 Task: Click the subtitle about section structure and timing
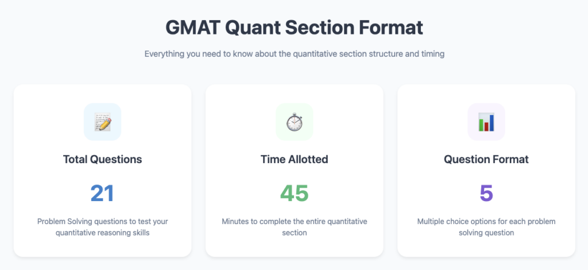point(295,53)
